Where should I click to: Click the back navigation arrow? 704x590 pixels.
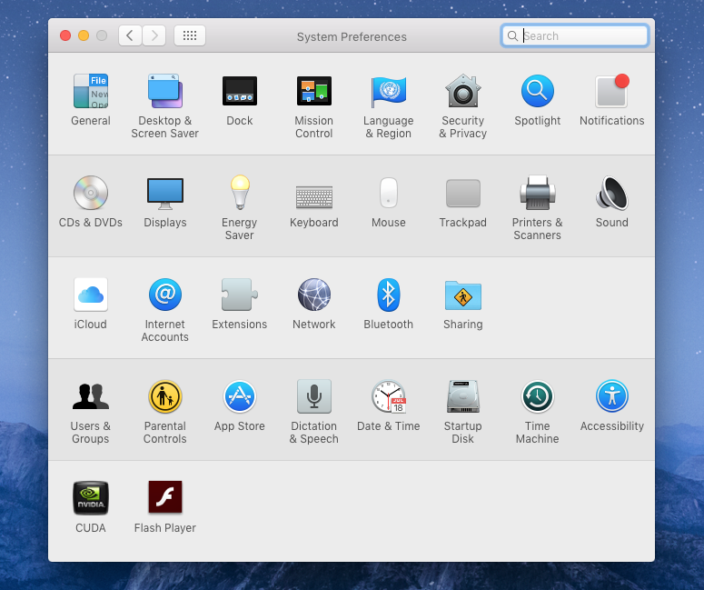click(x=130, y=36)
